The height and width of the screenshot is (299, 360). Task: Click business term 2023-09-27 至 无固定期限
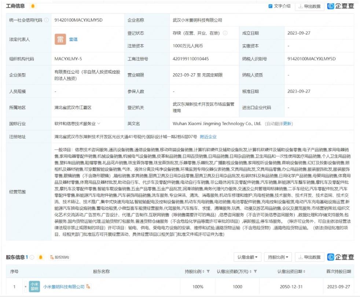click(x=198, y=75)
